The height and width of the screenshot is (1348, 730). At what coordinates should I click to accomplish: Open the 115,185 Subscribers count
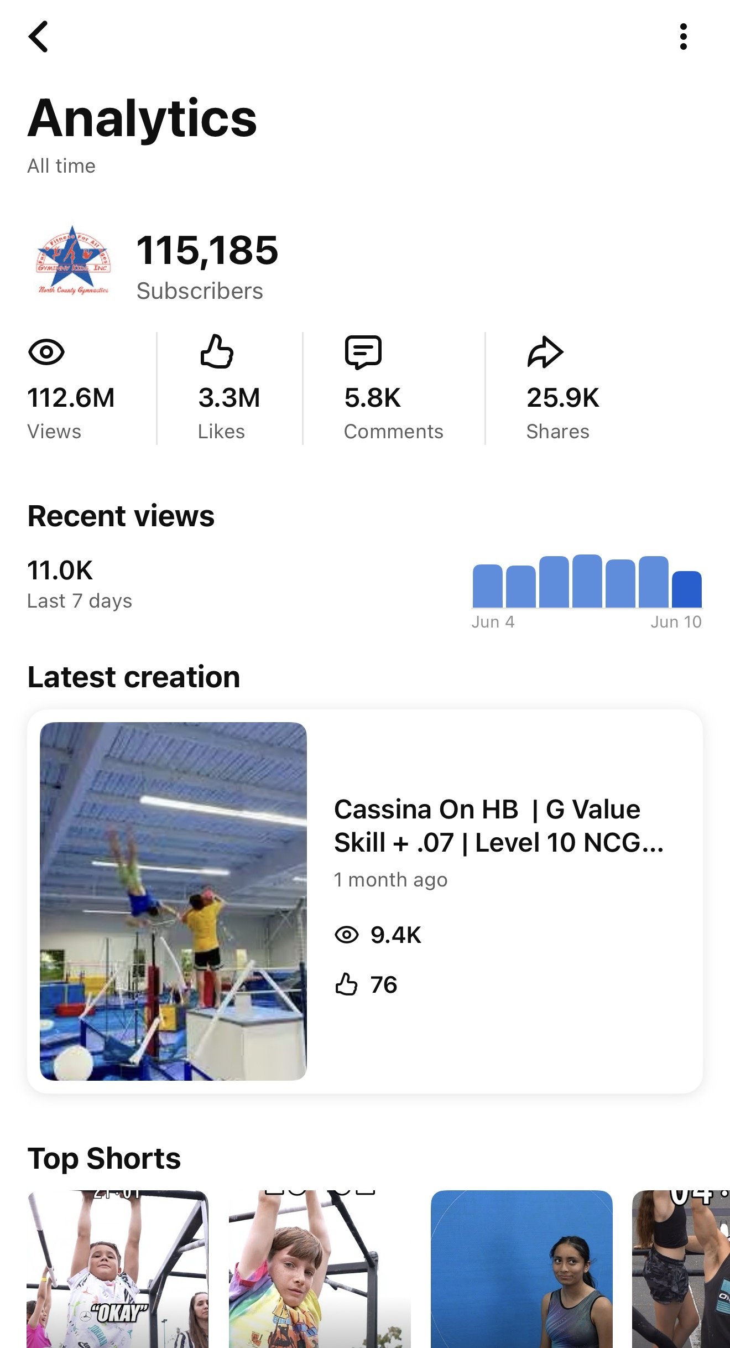point(207,266)
